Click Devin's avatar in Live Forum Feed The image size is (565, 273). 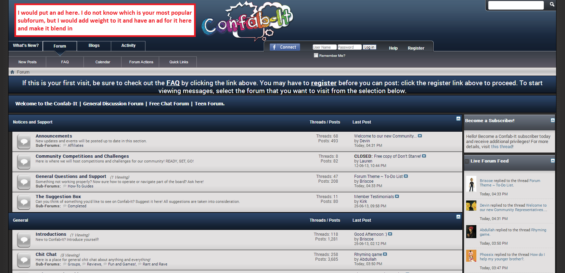pos(471,206)
